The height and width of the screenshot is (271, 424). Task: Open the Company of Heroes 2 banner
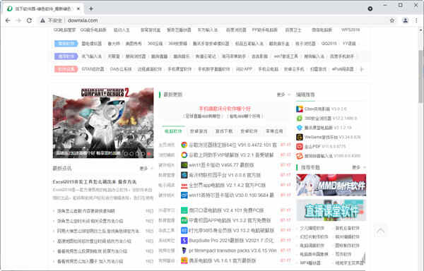[103, 123]
